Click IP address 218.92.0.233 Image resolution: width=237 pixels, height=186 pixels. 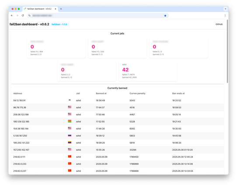[20, 164]
